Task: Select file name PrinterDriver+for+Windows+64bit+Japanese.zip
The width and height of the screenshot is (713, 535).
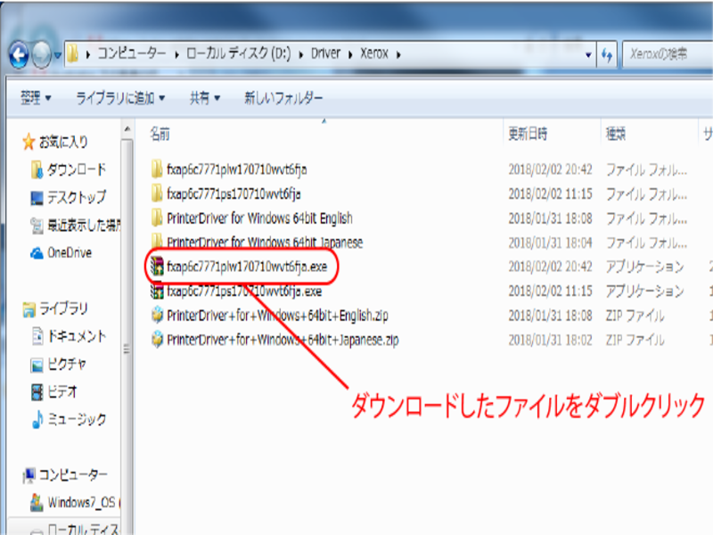Action: [x=283, y=340]
